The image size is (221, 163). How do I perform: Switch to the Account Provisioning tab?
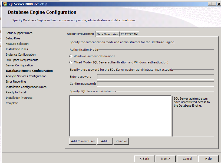click(x=80, y=34)
